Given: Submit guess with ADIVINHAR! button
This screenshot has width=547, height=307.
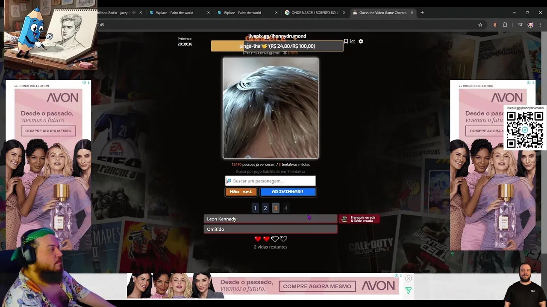Looking at the screenshot, I should pyautogui.click(x=288, y=192).
